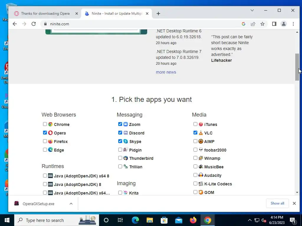Open the Chrome profile avatar icon
Screen dimensions: 302x226
pyautogui.click(x=283, y=24)
